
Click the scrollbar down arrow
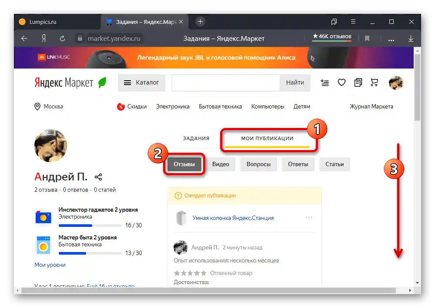click(x=417, y=283)
